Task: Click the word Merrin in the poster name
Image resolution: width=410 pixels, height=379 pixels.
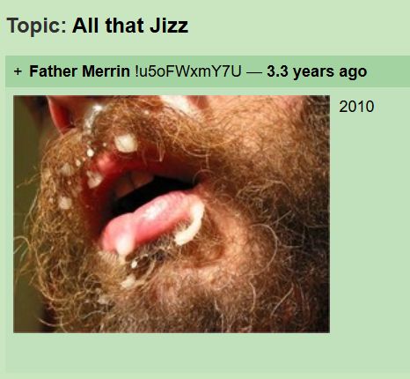Action: 106,71
